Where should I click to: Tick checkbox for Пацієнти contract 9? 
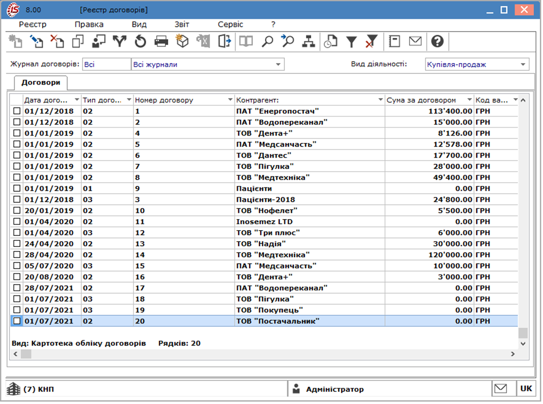(17, 189)
